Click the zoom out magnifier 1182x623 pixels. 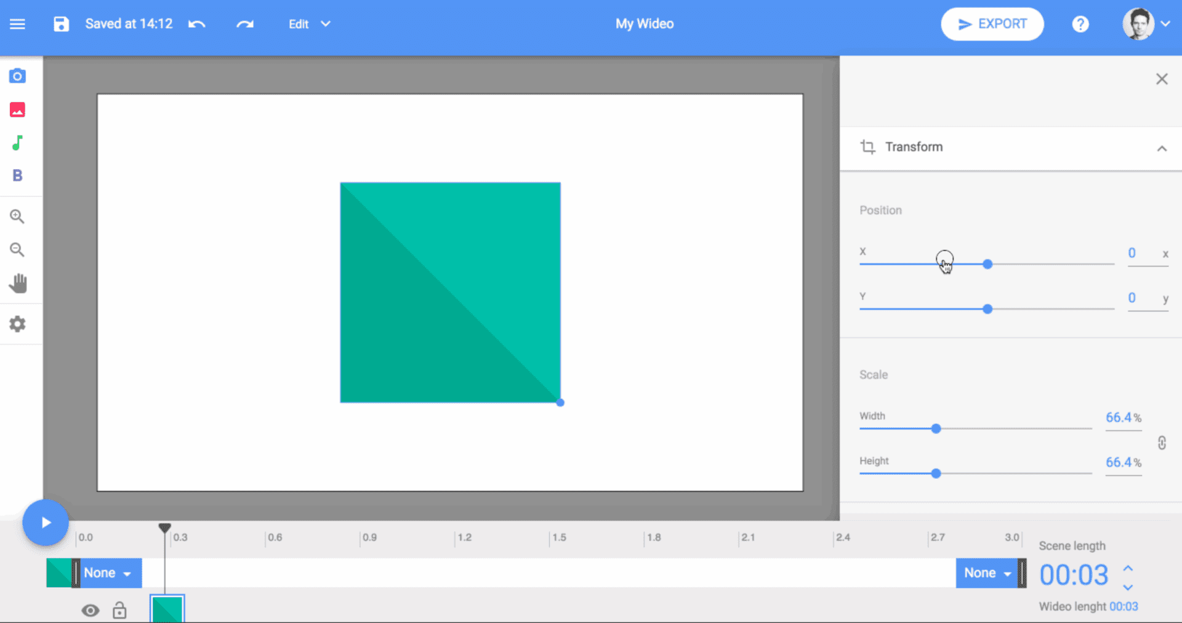[17, 250]
